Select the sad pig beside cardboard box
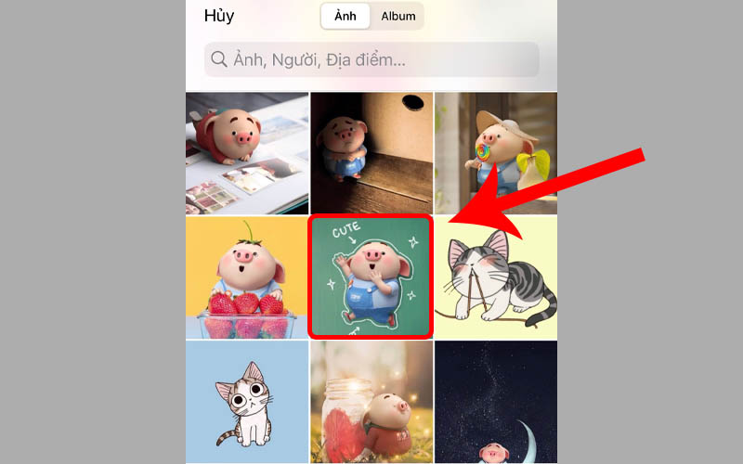743x464 pixels. 371,153
